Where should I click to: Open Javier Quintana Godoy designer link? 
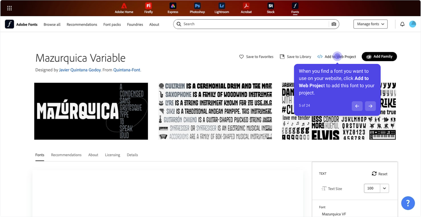(x=80, y=70)
